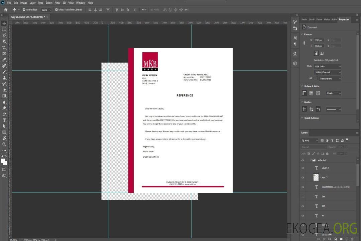Viewport: 361px width, 241px height.
Task: Select the Frame tool
Action: pyautogui.click(x=4, y=54)
